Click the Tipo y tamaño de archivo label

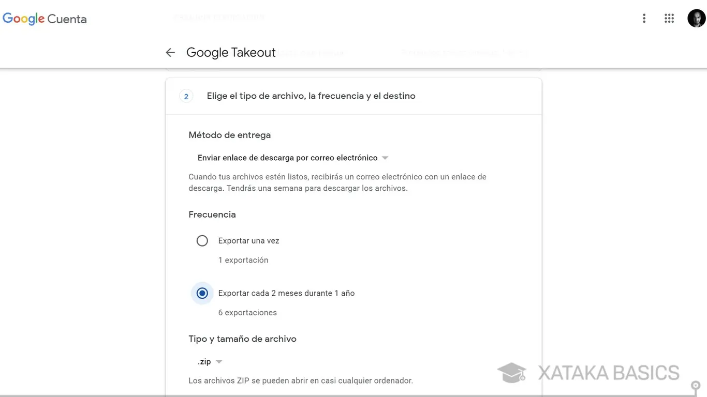(242, 339)
